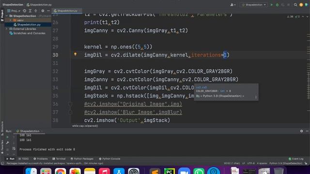Open the Terminal bottom tab

(x=59, y=159)
